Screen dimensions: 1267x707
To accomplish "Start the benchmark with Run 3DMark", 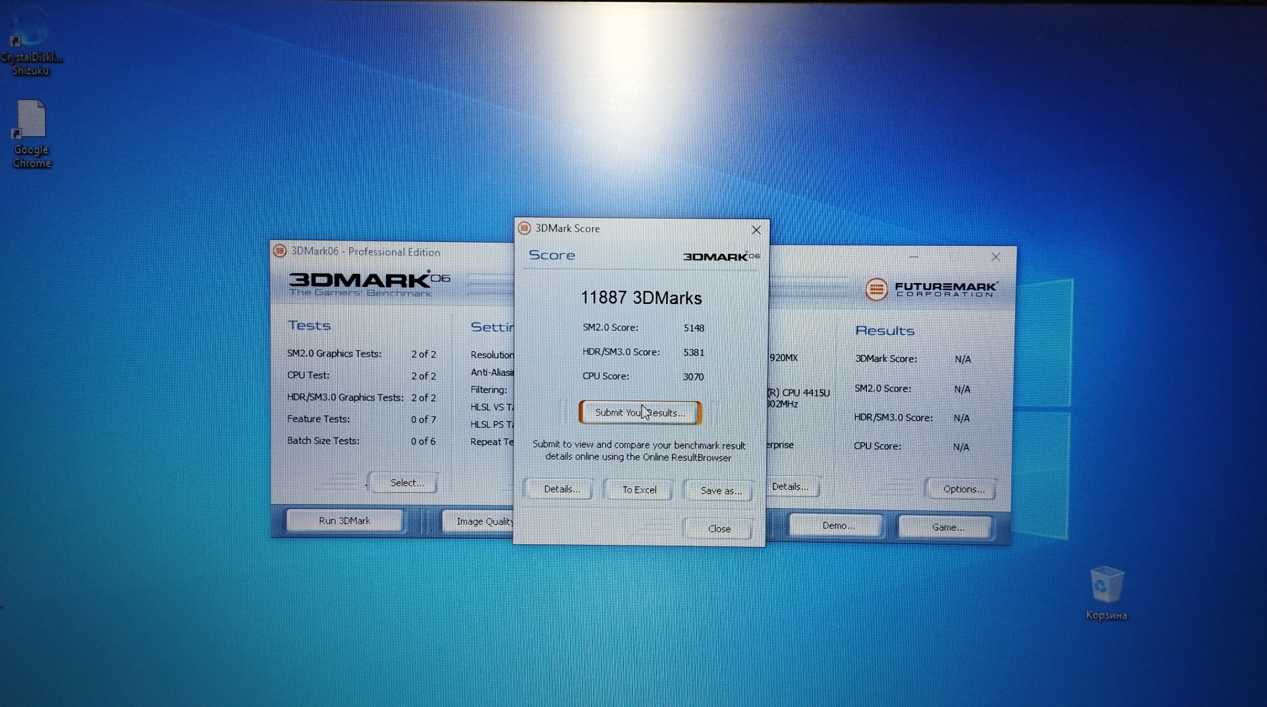I will pos(344,520).
